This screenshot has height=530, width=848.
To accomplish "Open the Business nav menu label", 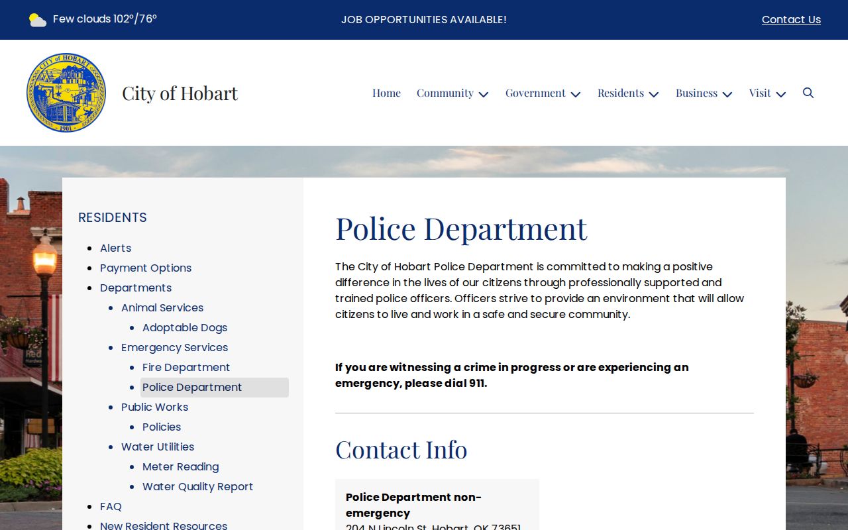I will 696,93.
